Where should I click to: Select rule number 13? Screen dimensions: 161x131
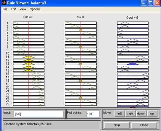(x=8, y=64)
